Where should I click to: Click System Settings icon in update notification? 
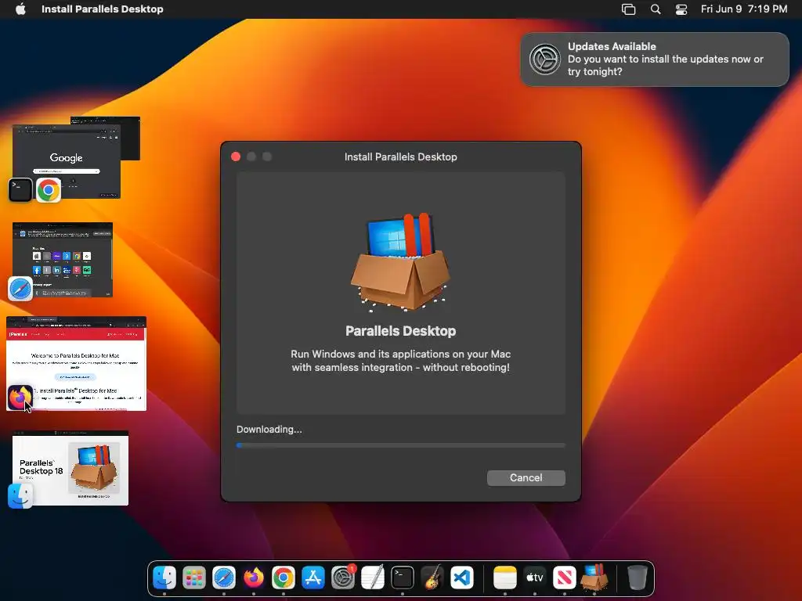click(x=545, y=59)
